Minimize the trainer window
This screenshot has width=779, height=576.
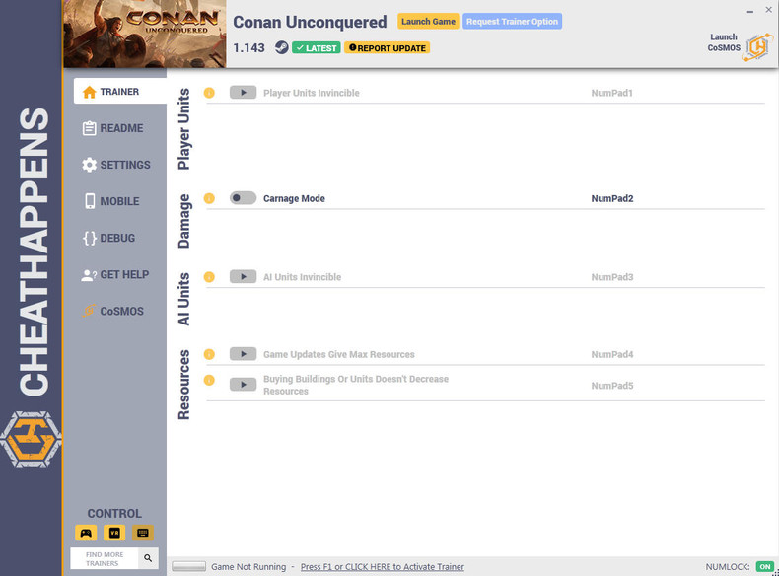point(749,11)
